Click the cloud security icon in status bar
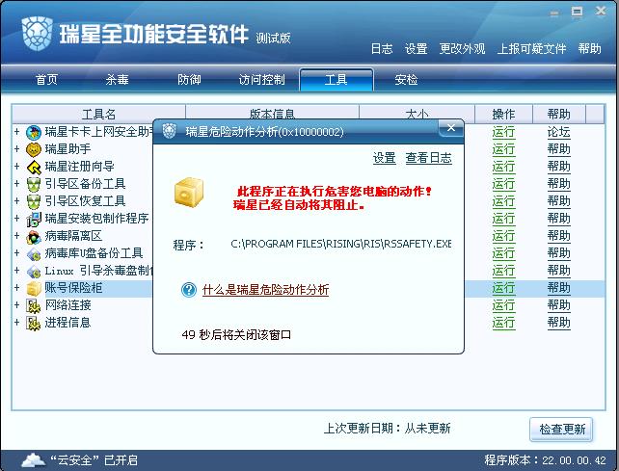Screen dimensions: 619x471 (x=34, y=459)
